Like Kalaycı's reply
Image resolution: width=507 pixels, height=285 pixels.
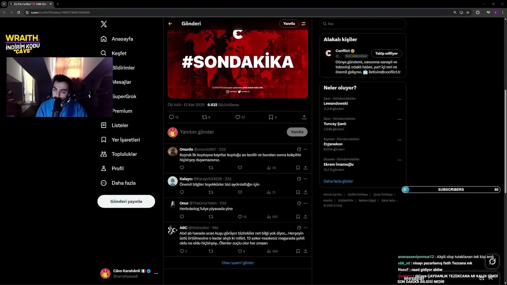click(x=240, y=192)
